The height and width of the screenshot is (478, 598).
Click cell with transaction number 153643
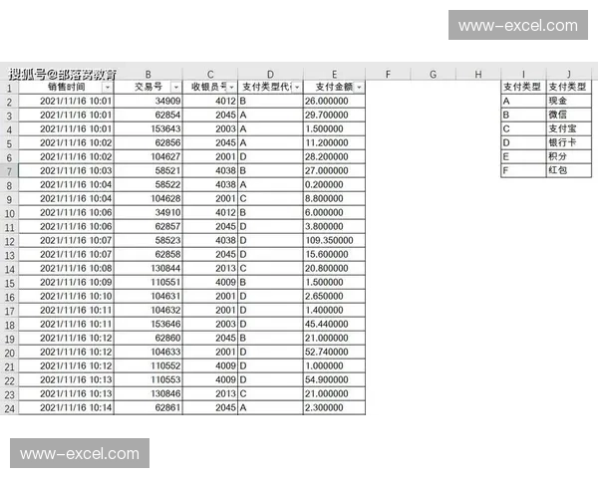coord(148,129)
